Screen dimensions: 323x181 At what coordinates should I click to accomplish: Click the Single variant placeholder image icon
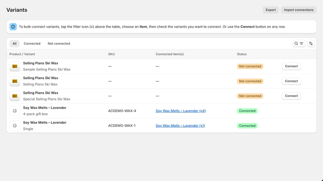pyautogui.click(x=15, y=125)
